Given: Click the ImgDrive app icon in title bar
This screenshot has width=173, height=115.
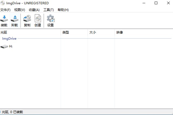Looking at the screenshot, I should point(3,3).
